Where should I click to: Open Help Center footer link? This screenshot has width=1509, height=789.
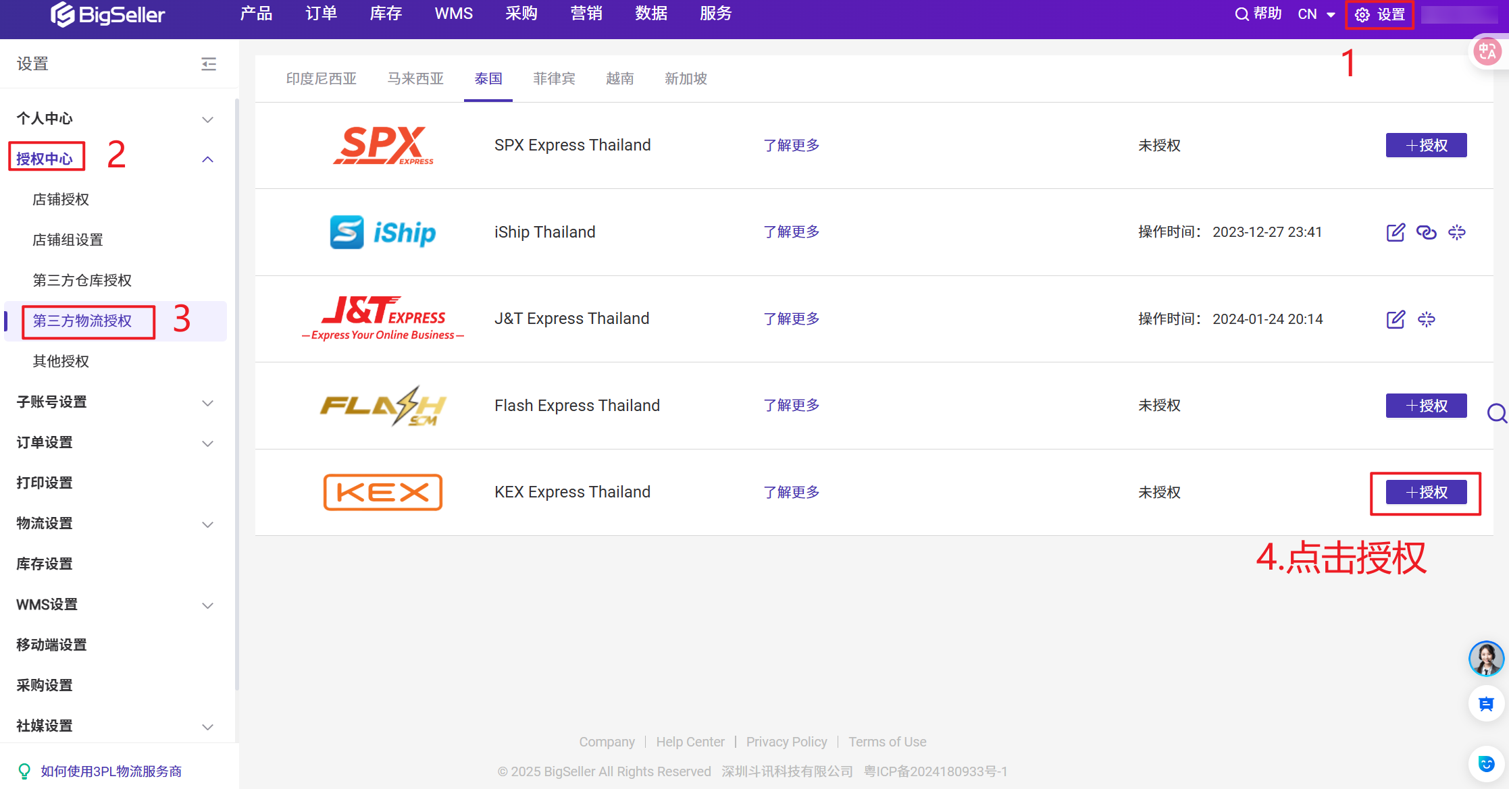point(690,742)
